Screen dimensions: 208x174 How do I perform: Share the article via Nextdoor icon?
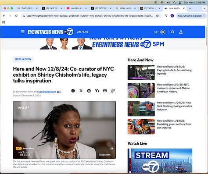pos(97,91)
